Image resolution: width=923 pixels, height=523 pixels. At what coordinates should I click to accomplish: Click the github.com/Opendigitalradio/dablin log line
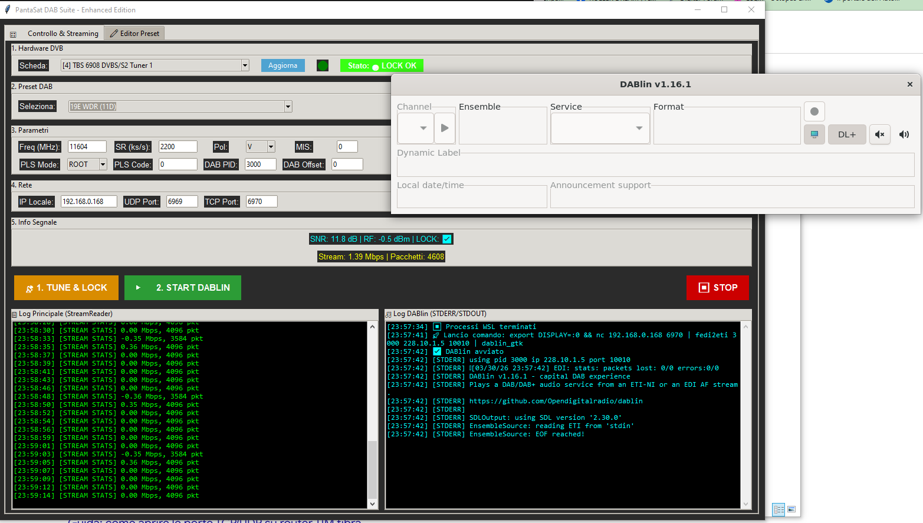coord(515,401)
